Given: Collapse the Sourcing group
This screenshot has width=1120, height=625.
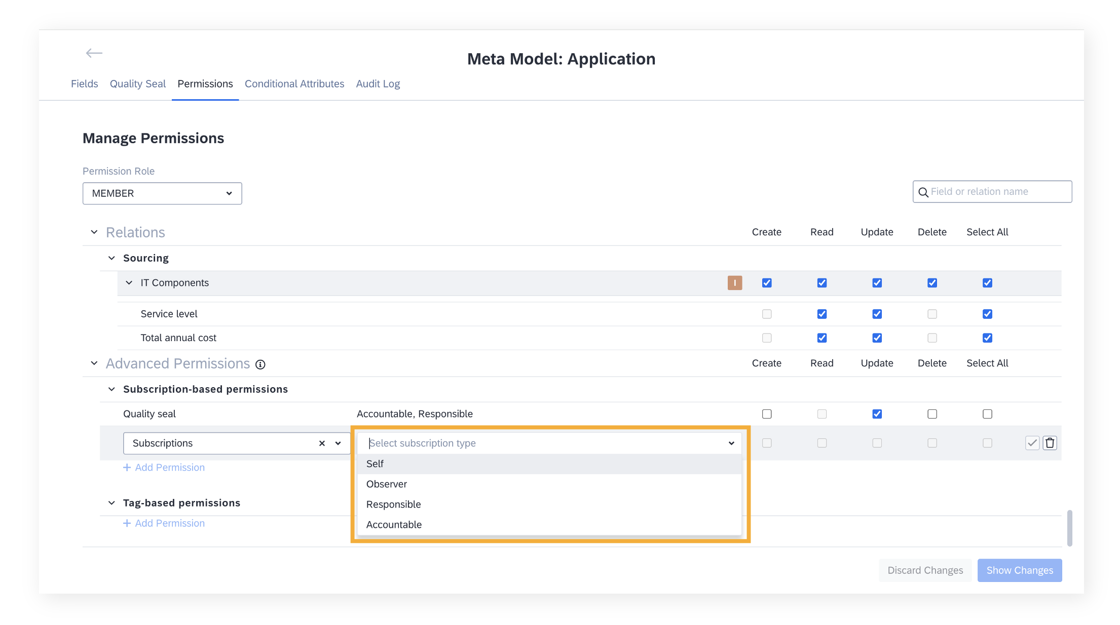Looking at the screenshot, I should click(111, 258).
